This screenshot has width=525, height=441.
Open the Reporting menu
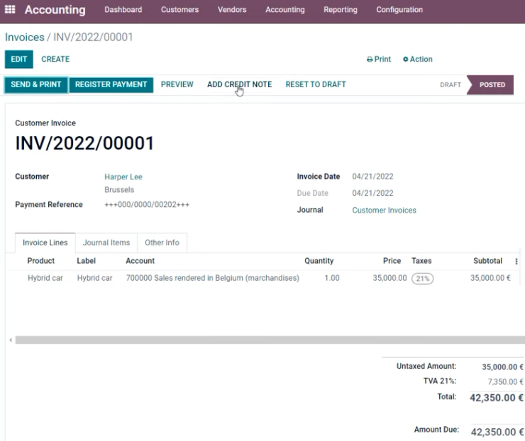click(340, 10)
